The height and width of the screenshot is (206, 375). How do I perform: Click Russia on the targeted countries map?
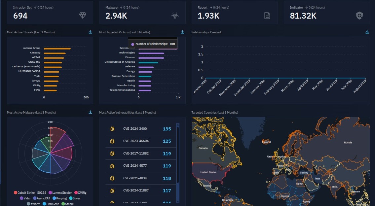tap(348, 142)
